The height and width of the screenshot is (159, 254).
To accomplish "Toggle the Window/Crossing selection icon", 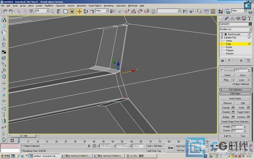I will tap(72, 11).
